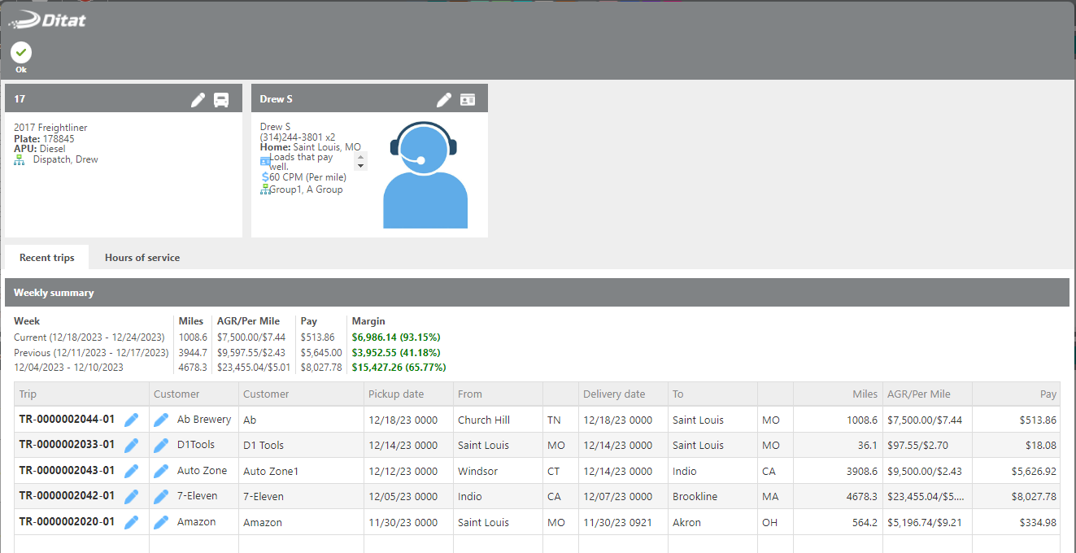The width and height of the screenshot is (1076, 553).
Task: Edit trip TR-0000002044-01 with its pencil icon
Action: click(131, 420)
